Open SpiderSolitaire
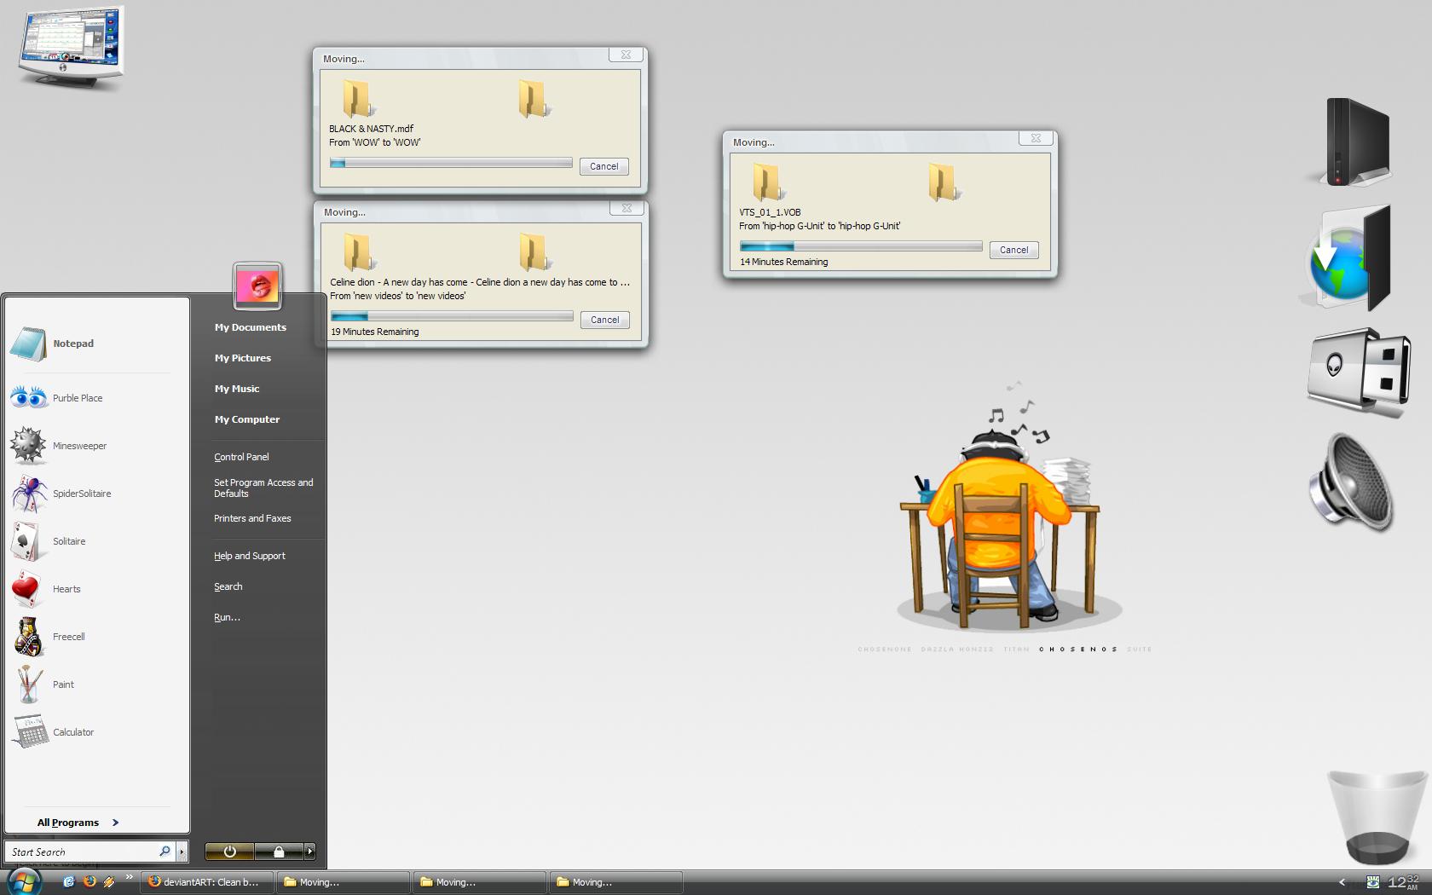1432x895 pixels. coord(81,493)
